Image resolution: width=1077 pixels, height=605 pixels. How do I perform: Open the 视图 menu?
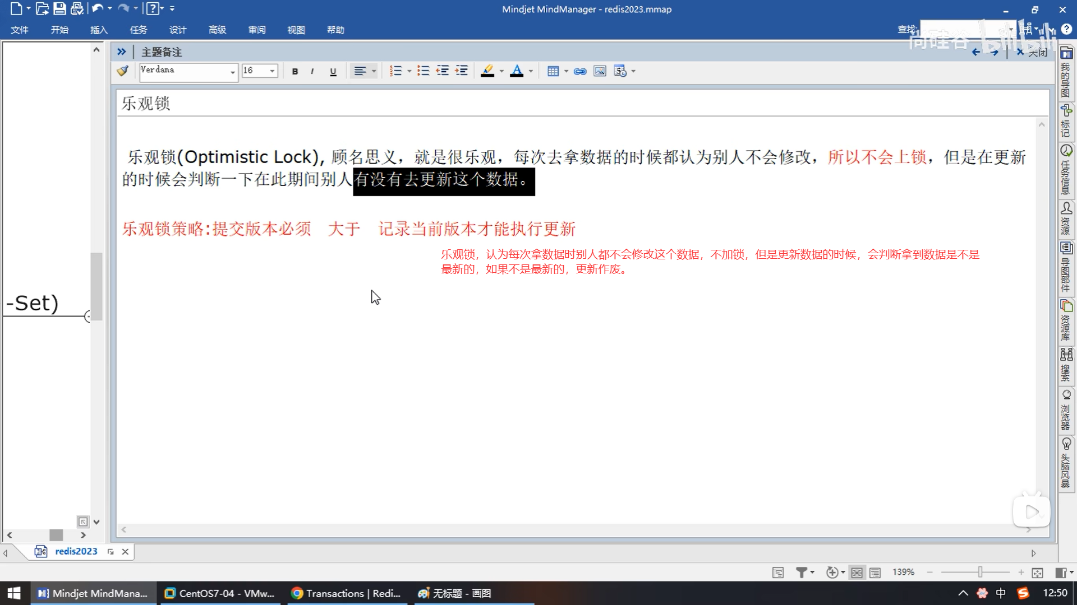pos(296,30)
